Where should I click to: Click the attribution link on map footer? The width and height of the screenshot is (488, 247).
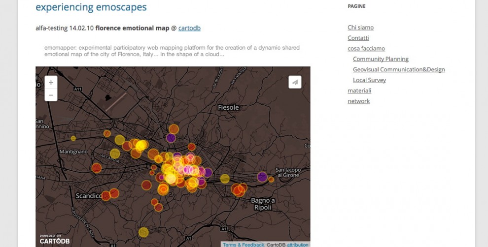click(x=298, y=245)
